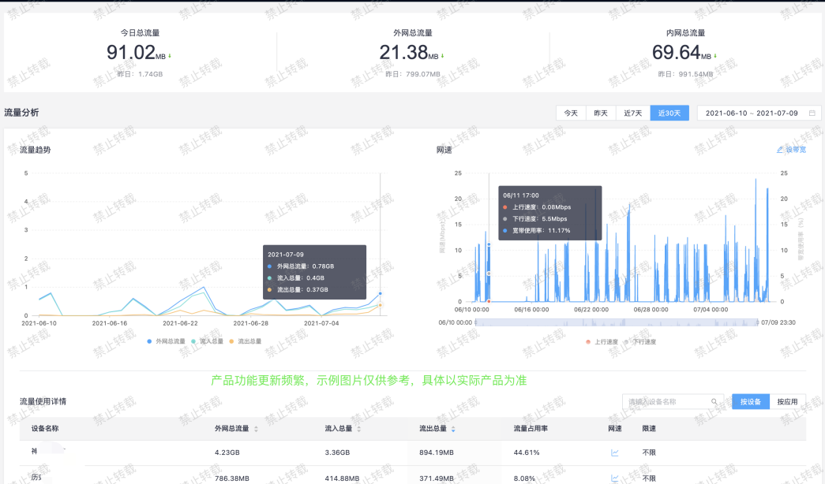825x484 pixels.
Task: Click the 流量分析 section heading
Action: pyautogui.click(x=21, y=113)
